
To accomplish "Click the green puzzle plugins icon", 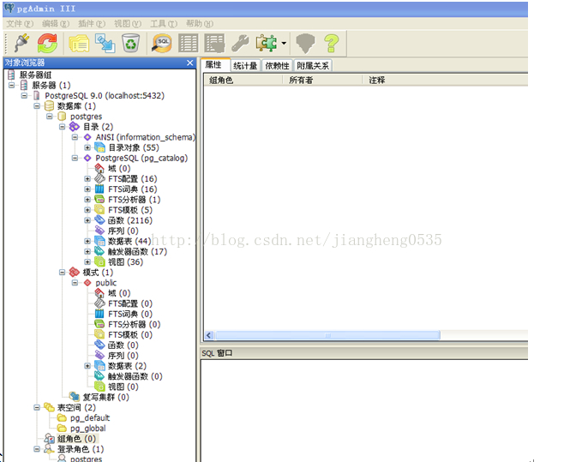I will pos(267,44).
